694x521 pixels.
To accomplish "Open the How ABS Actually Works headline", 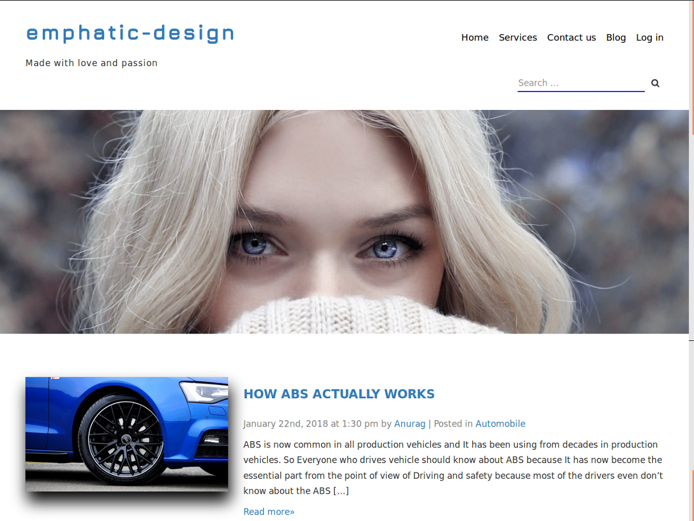I will pyautogui.click(x=339, y=394).
